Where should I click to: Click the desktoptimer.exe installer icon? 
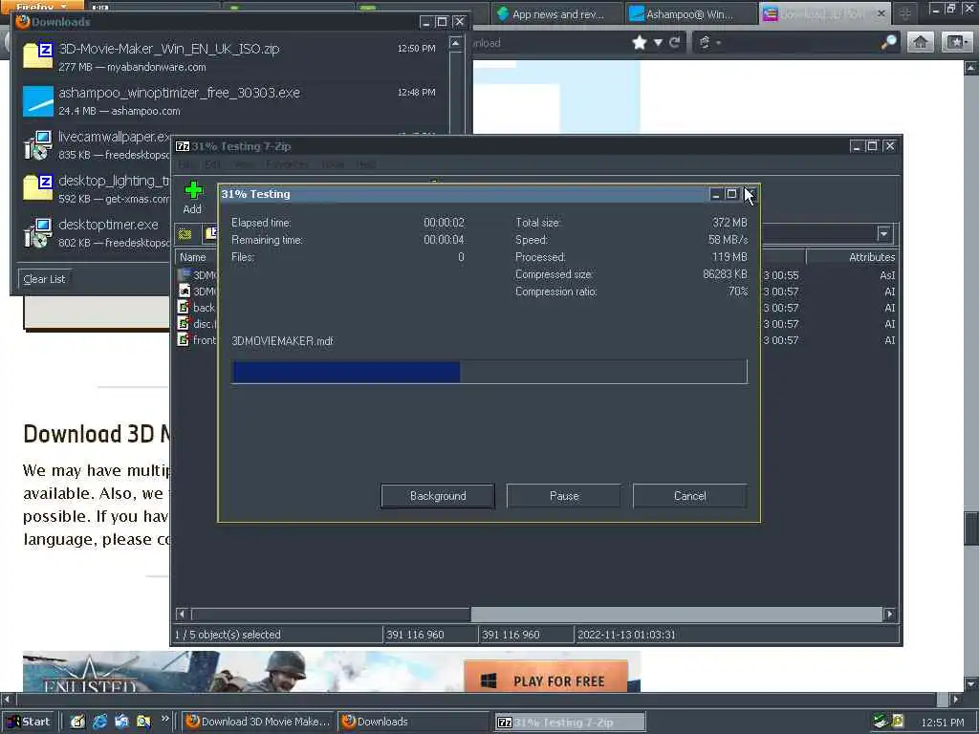(37, 232)
